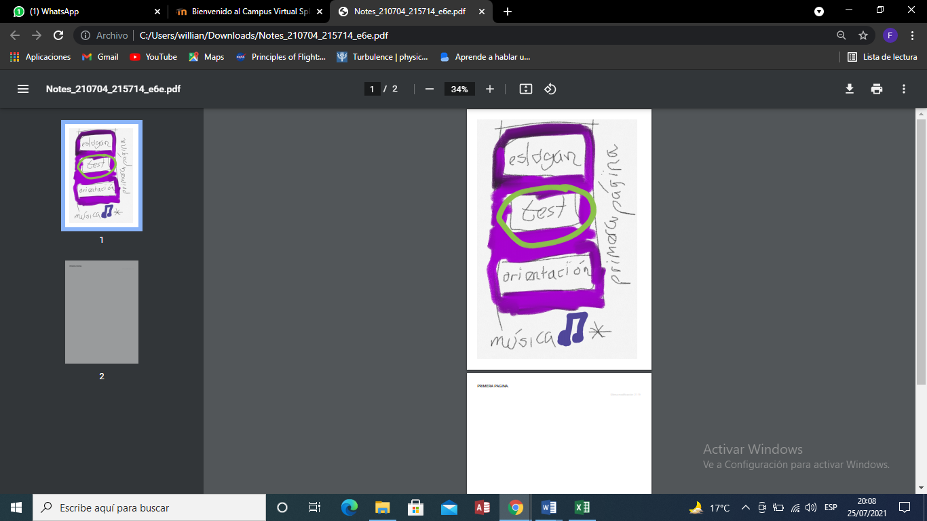Expand the Windows system tray hidden icons

click(745, 507)
